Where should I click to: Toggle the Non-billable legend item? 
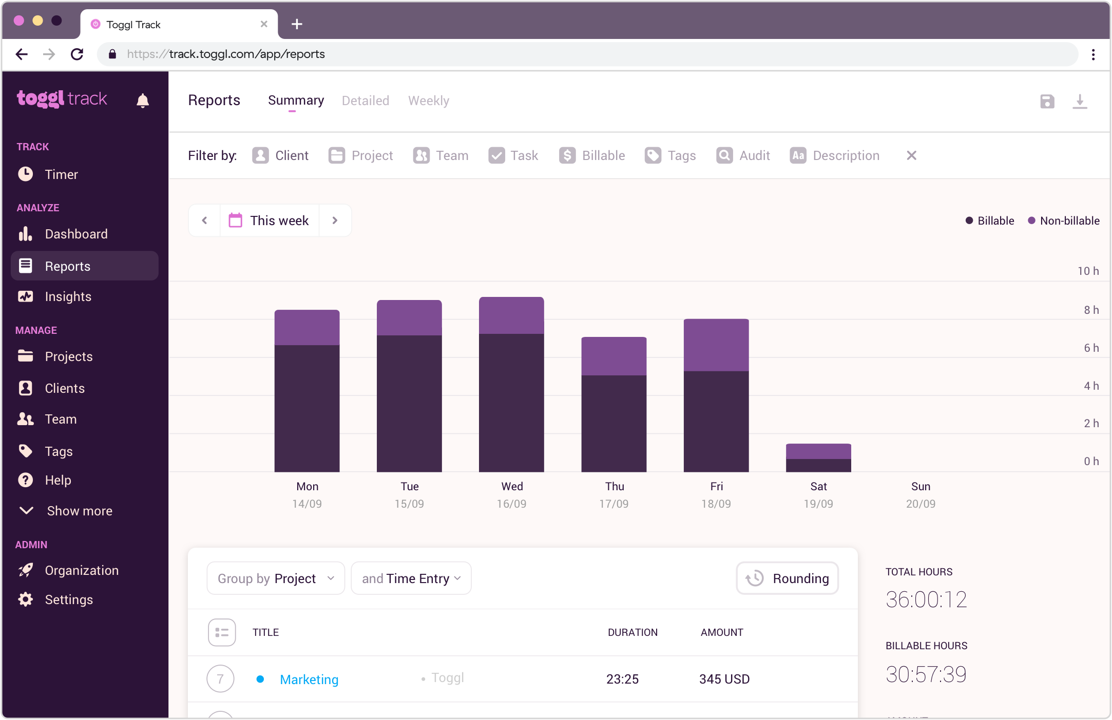(x=1063, y=221)
